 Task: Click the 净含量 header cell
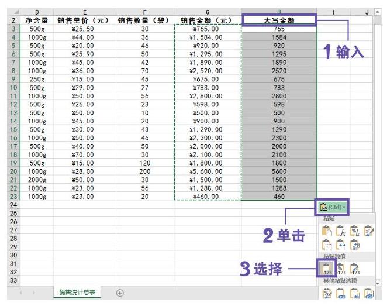[x=37, y=20]
